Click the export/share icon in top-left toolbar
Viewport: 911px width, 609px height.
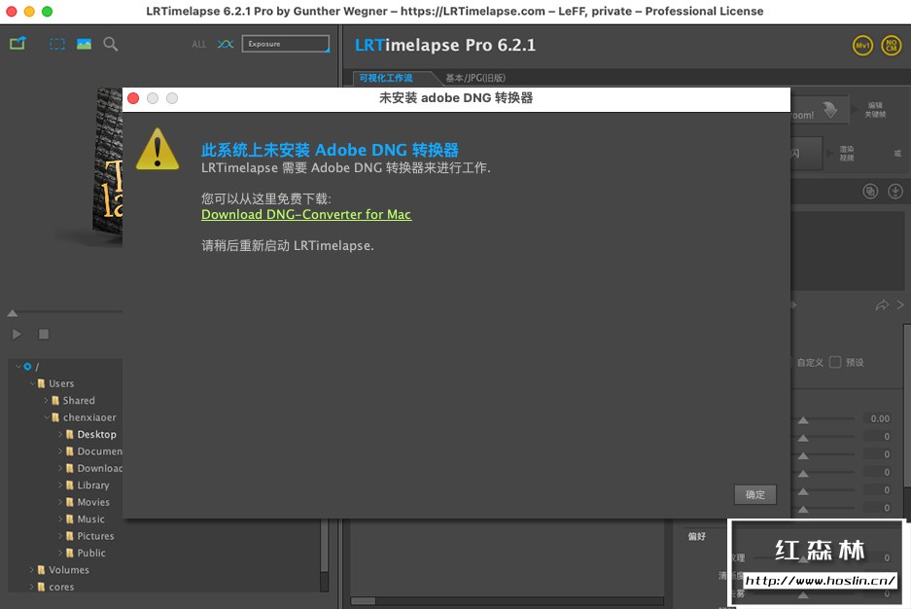click(18, 44)
